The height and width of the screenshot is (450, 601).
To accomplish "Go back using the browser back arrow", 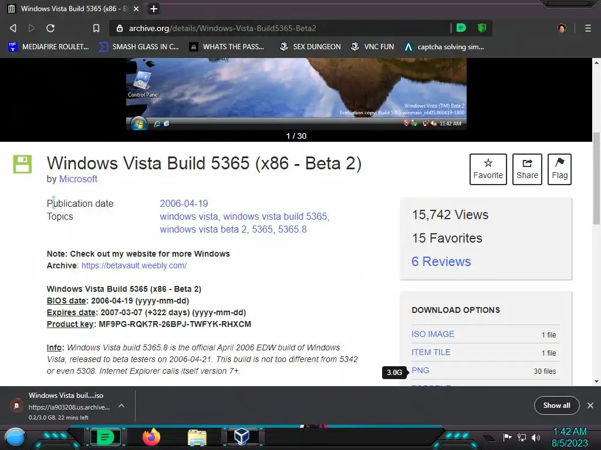I will pyautogui.click(x=13, y=28).
